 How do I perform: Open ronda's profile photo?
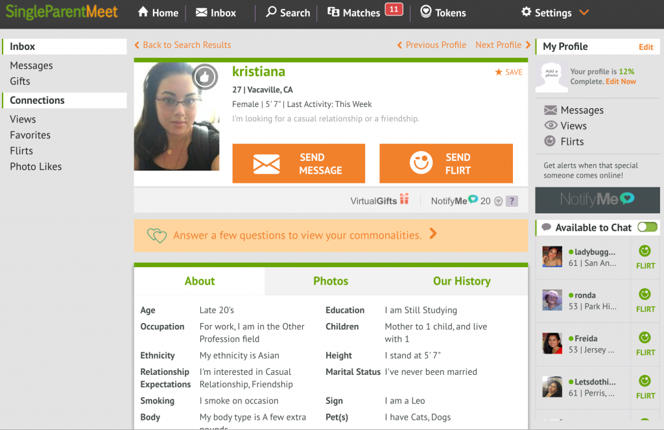click(x=552, y=300)
